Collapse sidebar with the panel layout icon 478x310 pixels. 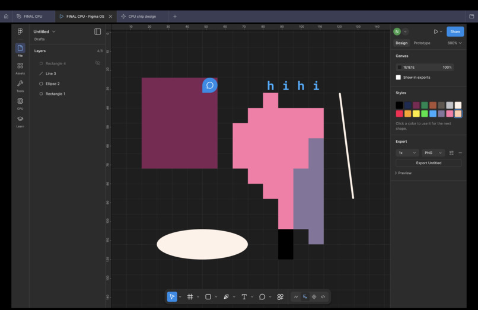[97, 31]
